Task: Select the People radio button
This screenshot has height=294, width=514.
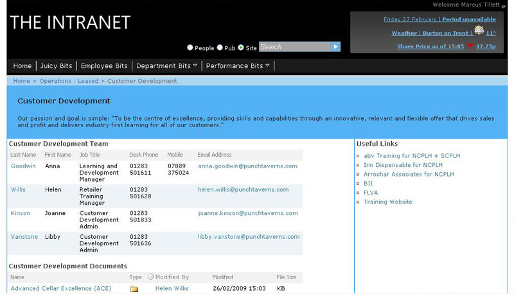Action: [190, 48]
